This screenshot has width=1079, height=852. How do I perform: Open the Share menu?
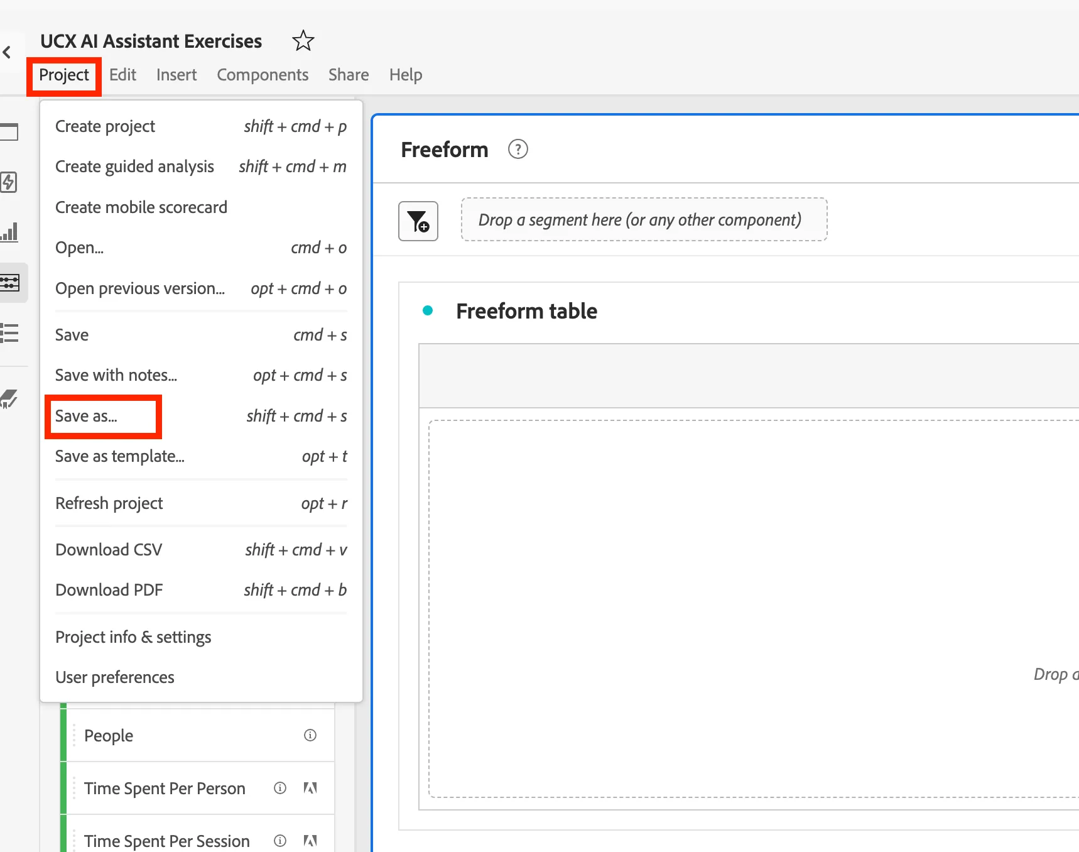349,75
